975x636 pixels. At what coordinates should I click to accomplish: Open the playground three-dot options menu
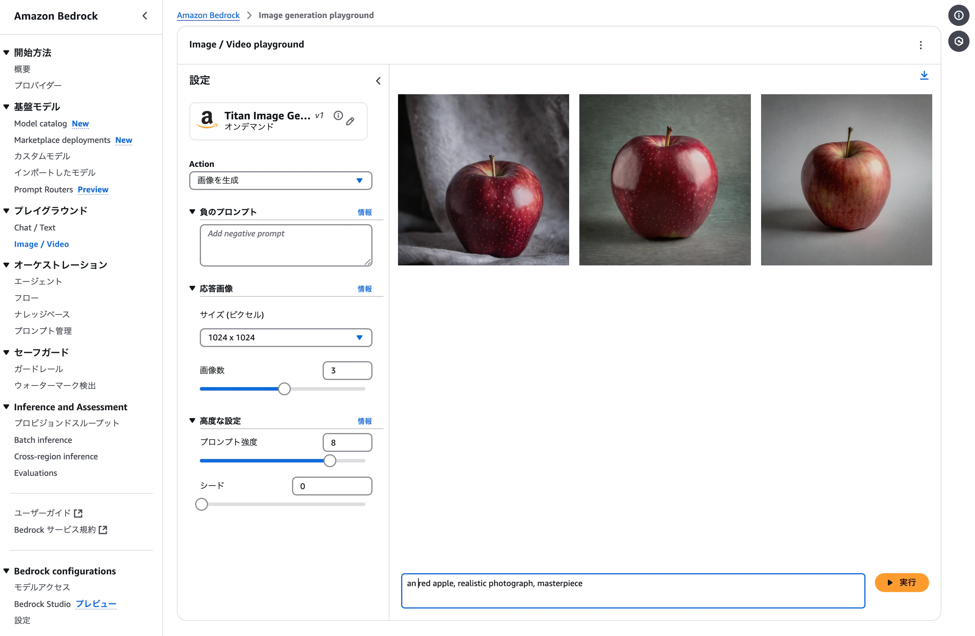pyautogui.click(x=920, y=45)
